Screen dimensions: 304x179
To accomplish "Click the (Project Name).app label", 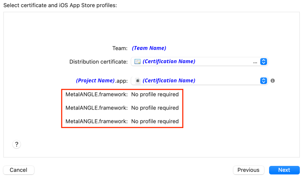I will pyautogui.click(x=102, y=80).
